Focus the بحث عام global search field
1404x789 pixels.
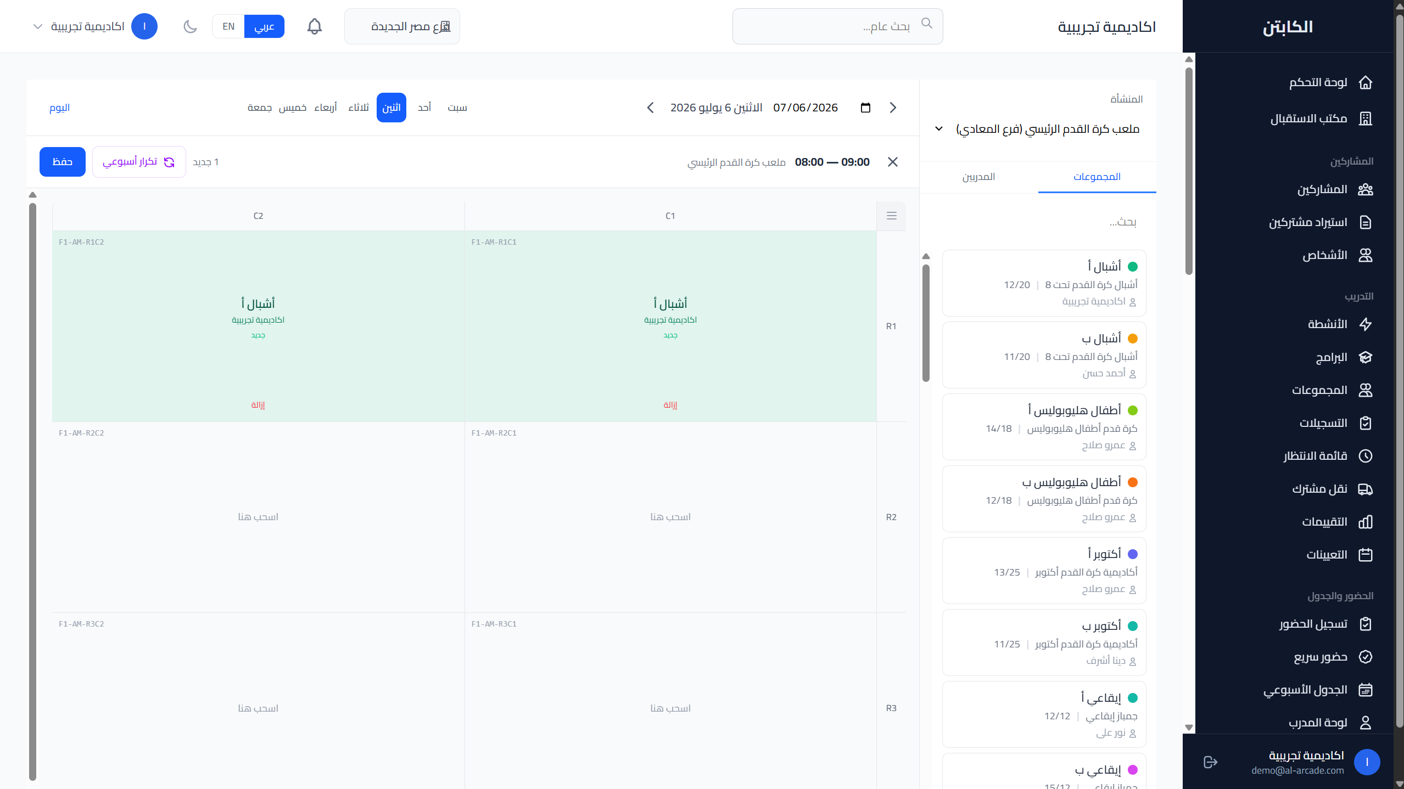tap(837, 26)
